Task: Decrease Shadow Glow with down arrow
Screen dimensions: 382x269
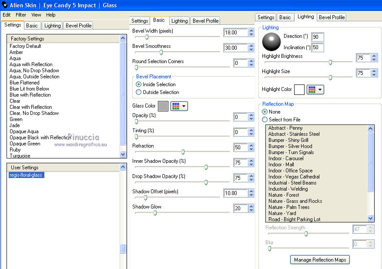Action: [x=251, y=210]
